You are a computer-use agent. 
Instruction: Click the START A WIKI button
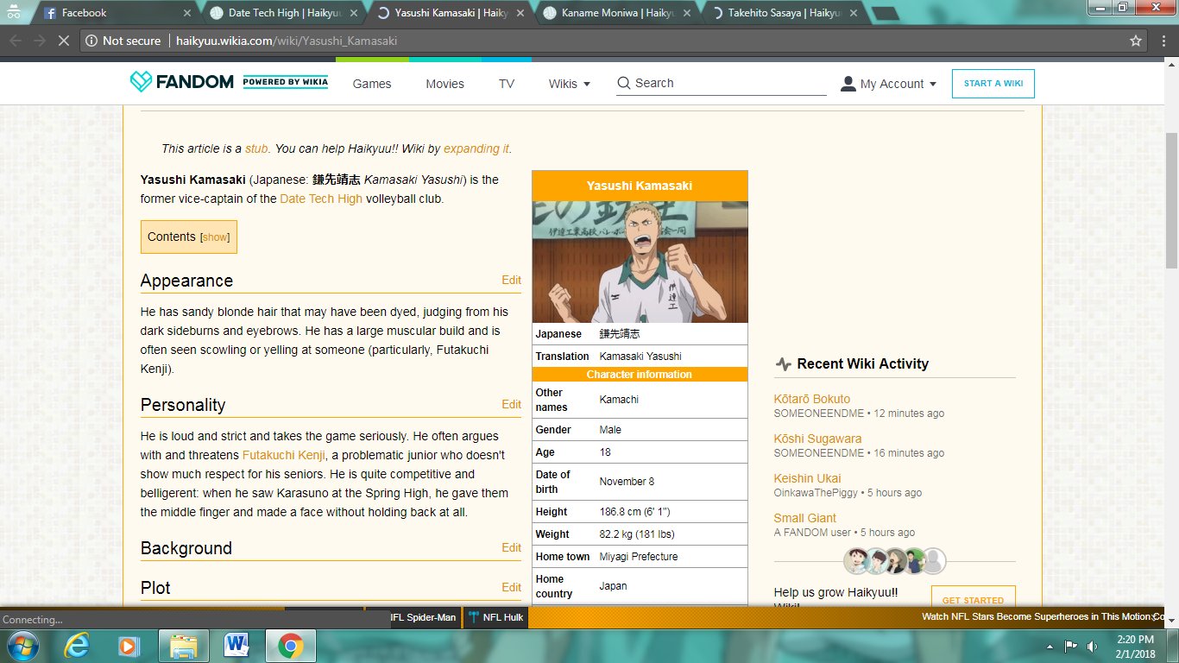(993, 84)
